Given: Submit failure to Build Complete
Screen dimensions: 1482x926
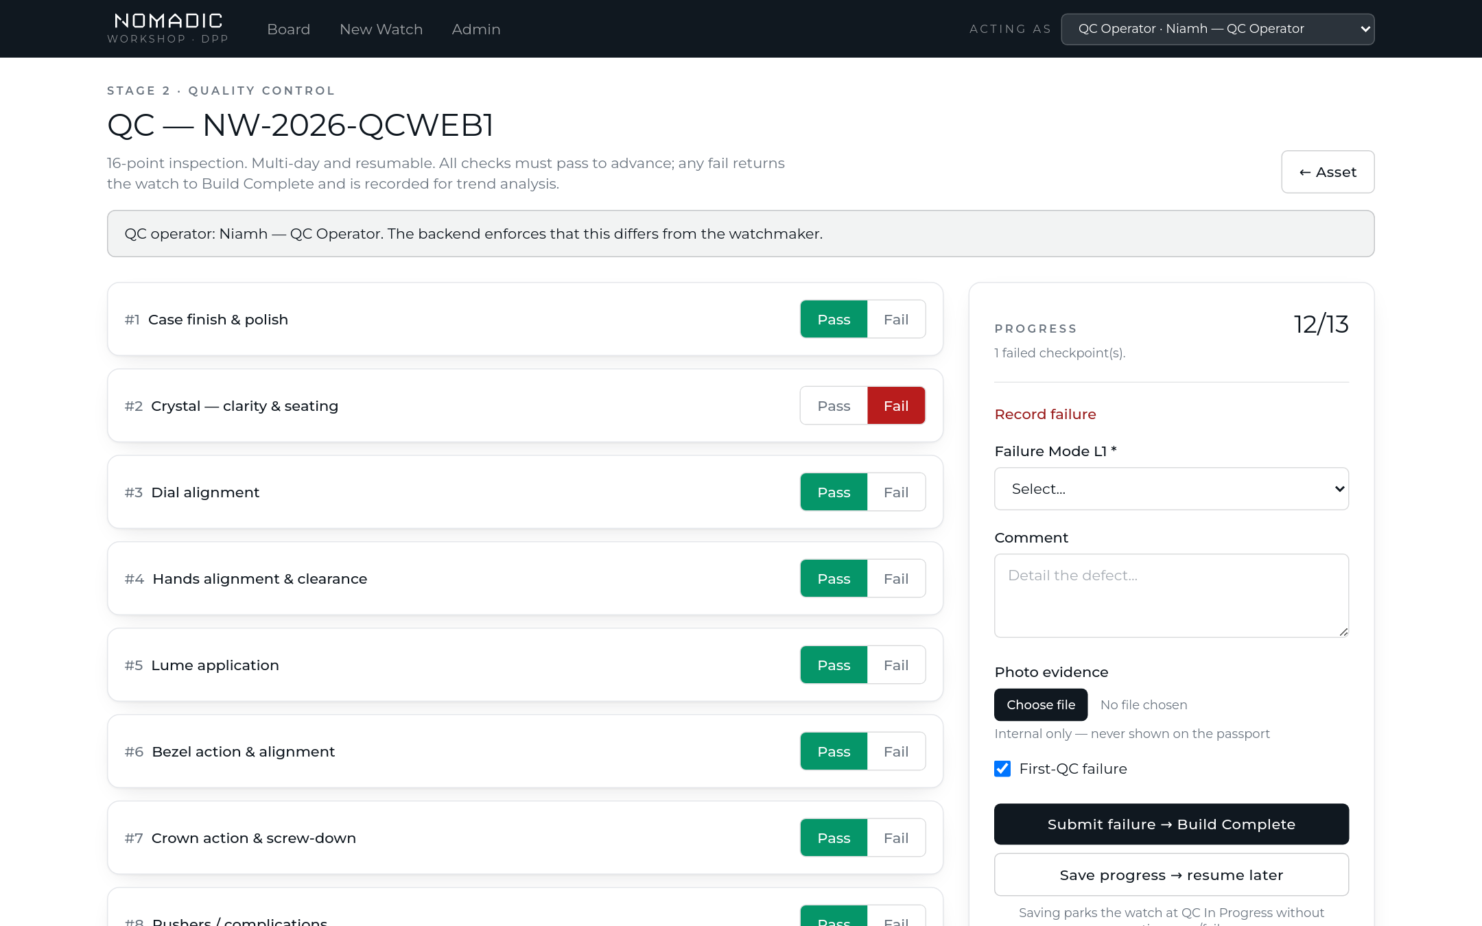Looking at the screenshot, I should point(1171,824).
